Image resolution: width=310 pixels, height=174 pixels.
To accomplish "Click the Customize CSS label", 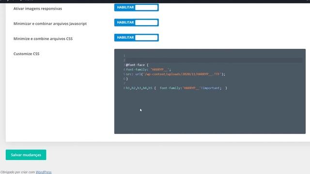I will pos(27,54).
